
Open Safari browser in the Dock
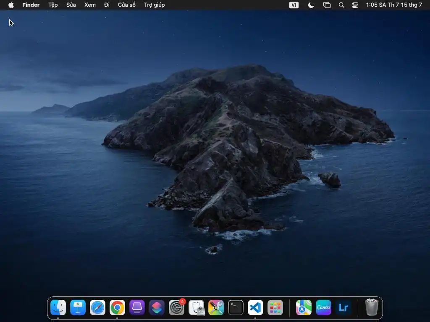[x=97, y=307]
